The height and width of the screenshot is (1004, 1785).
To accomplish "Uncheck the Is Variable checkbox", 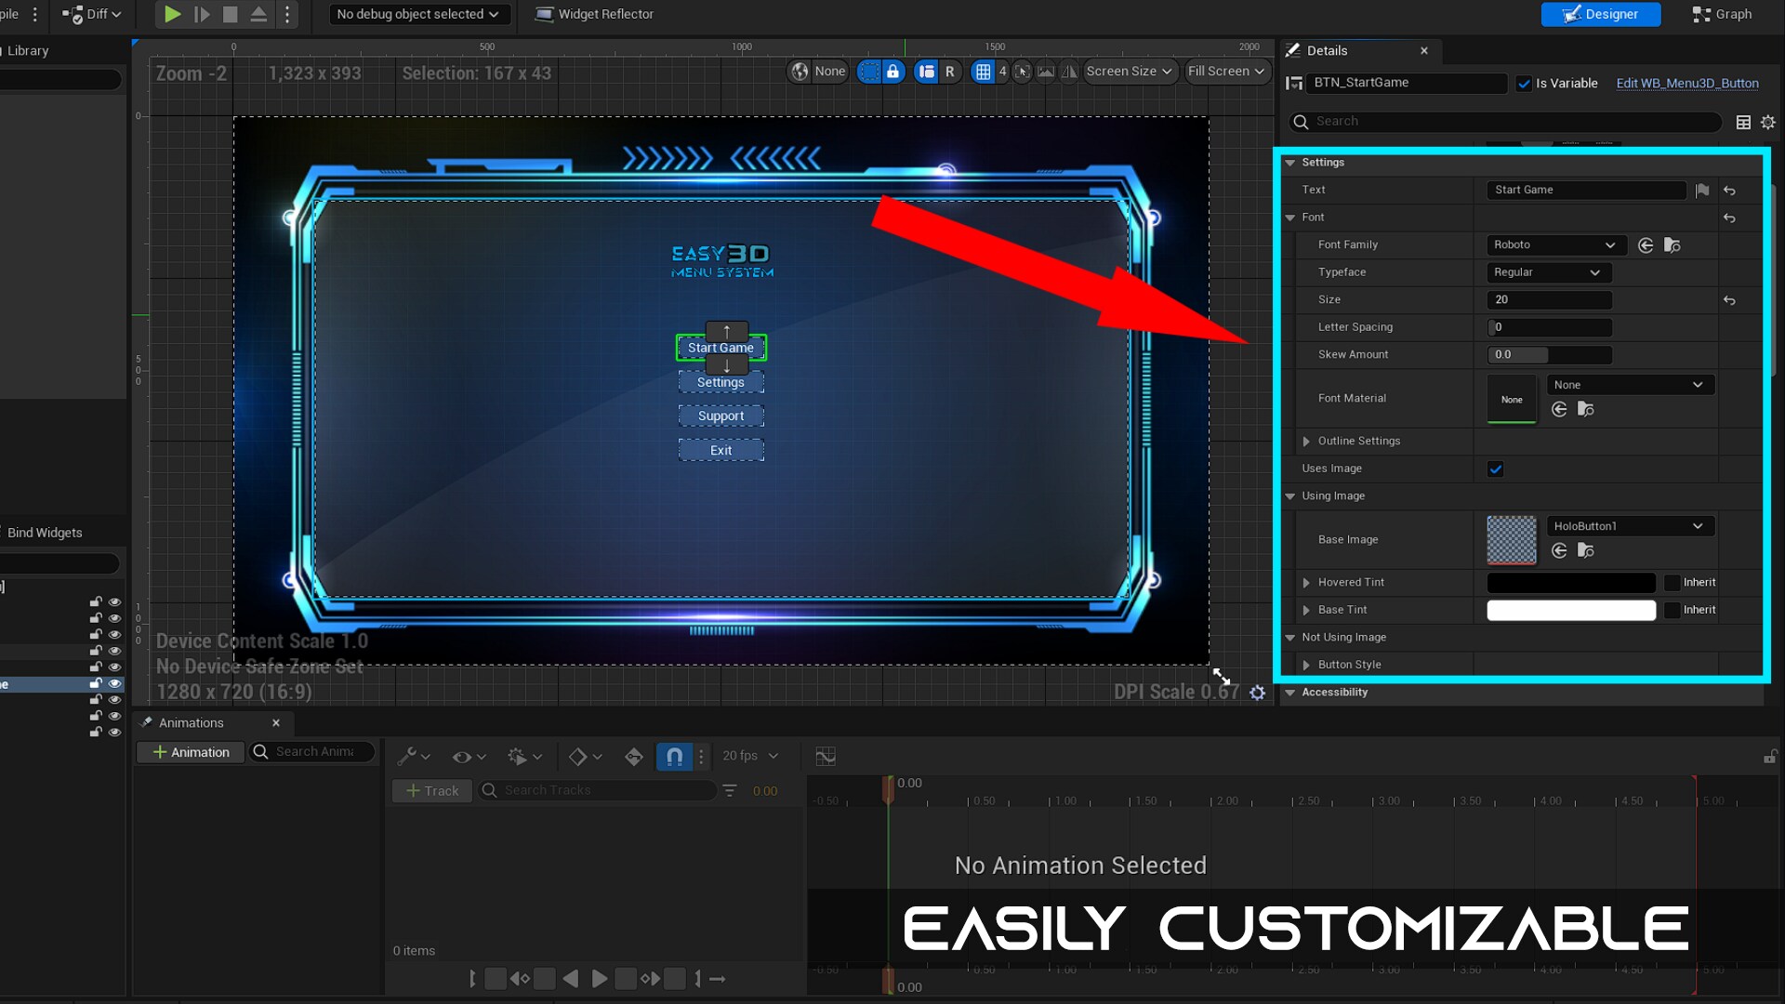I will point(1524,84).
